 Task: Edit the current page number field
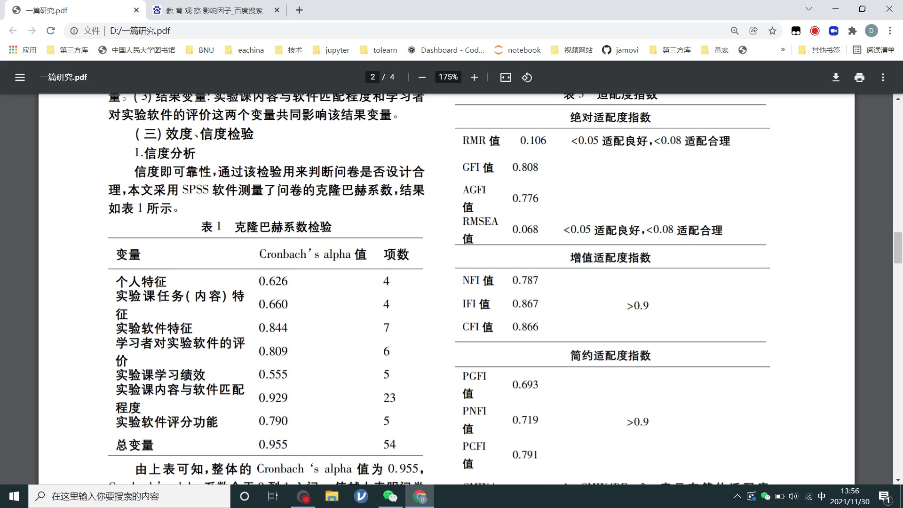pyautogui.click(x=372, y=77)
